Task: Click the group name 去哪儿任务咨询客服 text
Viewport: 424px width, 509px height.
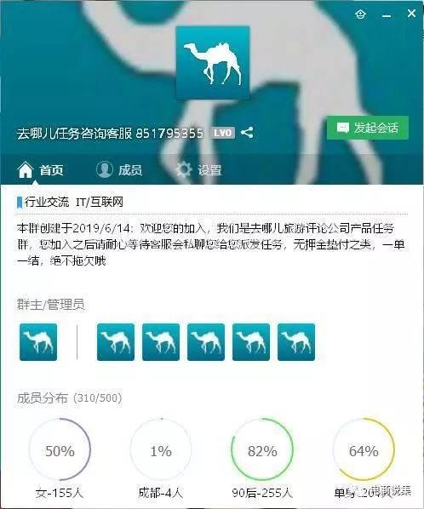Action: click(x=75, y=133)
